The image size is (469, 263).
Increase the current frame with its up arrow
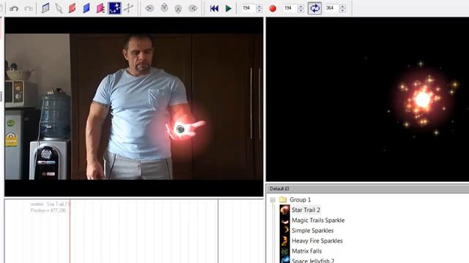click(259, 6)
